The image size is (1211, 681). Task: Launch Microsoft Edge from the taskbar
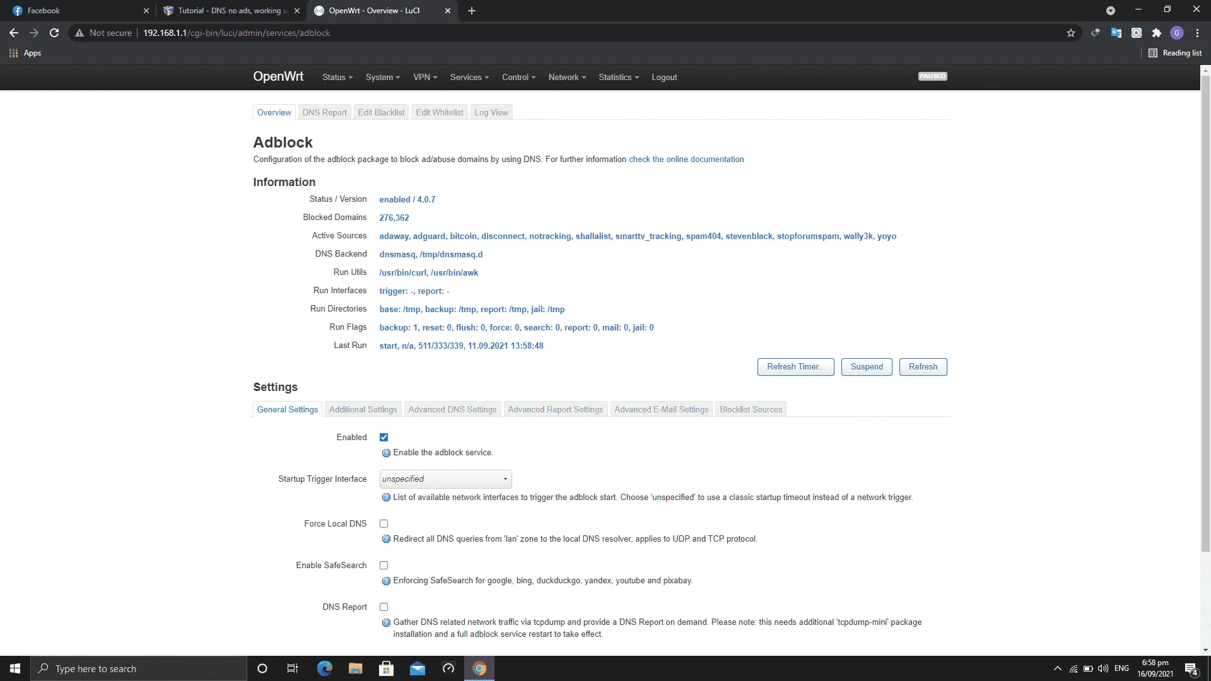(324, 668)
